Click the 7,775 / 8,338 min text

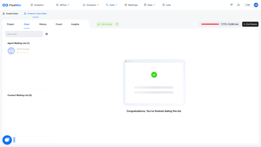pyautogui.click(x=230, y=24)
